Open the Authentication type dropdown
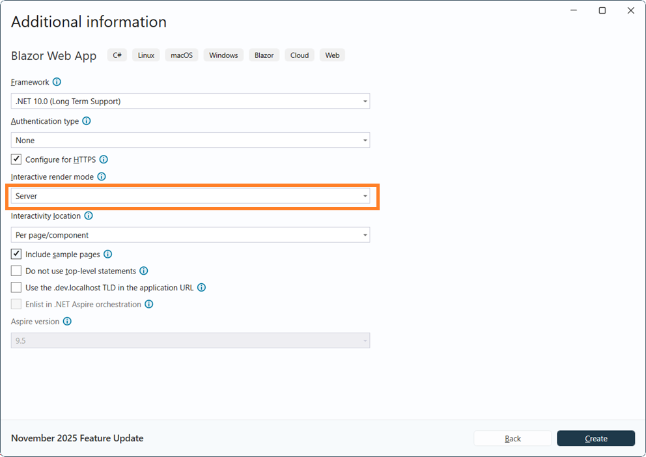The width and height of the screenshot is (646, 457). pyautogui.click(x=190, y=140)
